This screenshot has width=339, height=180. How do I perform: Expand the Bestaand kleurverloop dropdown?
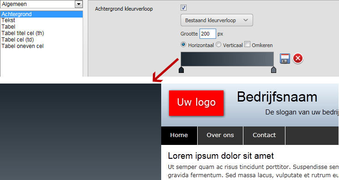click(x=217, y=20)
